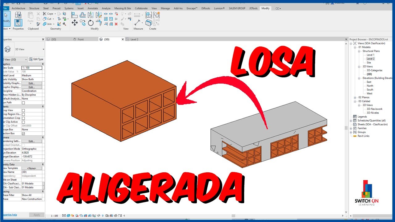Toggle the Locked Orientation checkbox
Screen dimensions: 395x222
[23, 145]
